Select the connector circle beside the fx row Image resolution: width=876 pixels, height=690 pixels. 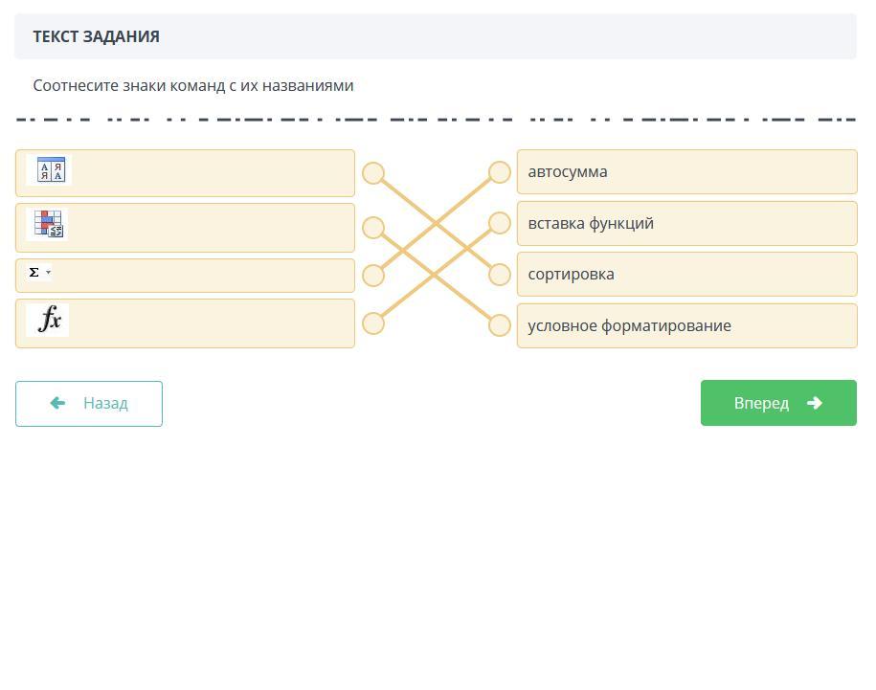(x=373, y=323)
